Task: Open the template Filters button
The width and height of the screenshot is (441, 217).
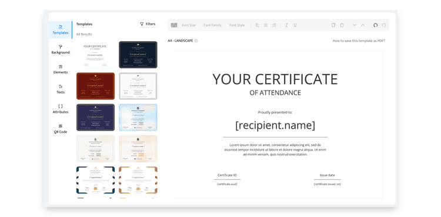Action: (x=148, y=24)
